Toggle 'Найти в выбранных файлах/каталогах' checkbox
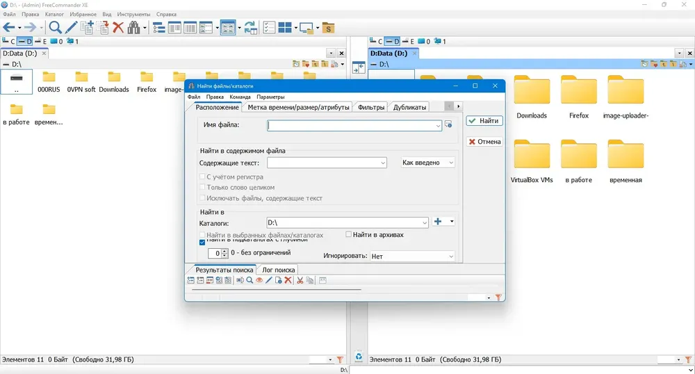 coord(202,235)
